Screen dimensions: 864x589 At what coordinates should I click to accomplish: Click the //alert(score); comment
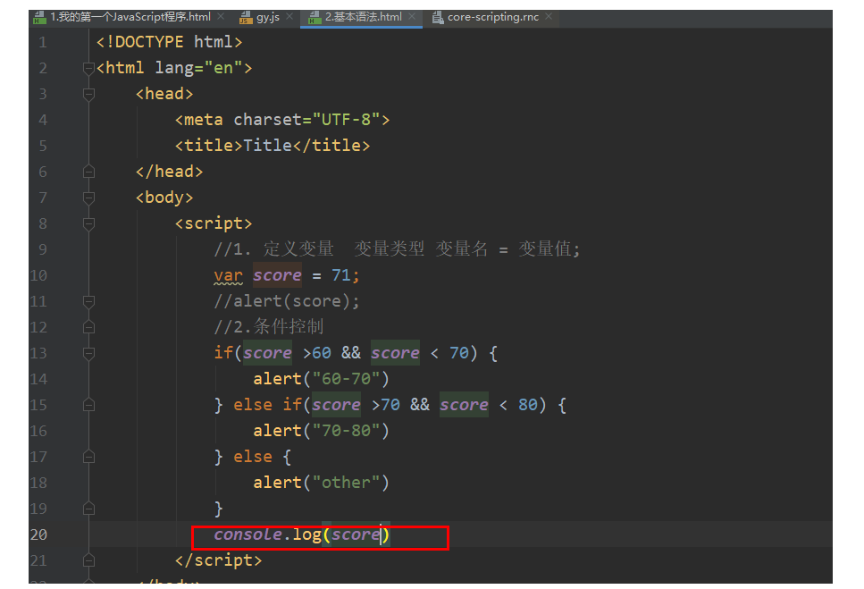click(287, 301)
